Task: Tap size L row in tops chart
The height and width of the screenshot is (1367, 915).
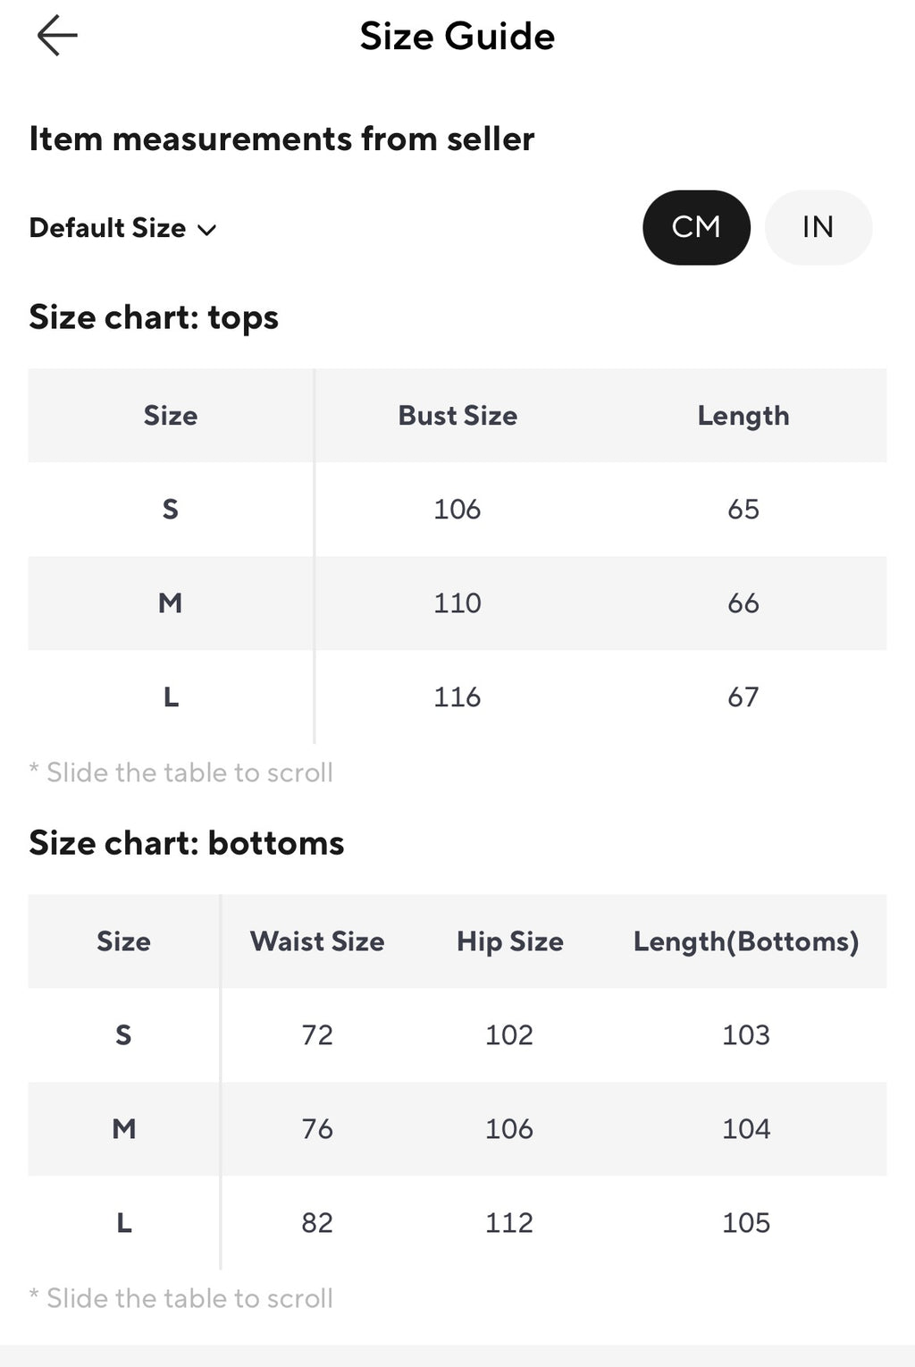Action: (x=457, y=697)
